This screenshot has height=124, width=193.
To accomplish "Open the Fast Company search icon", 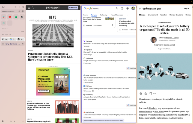I will 32,8.
